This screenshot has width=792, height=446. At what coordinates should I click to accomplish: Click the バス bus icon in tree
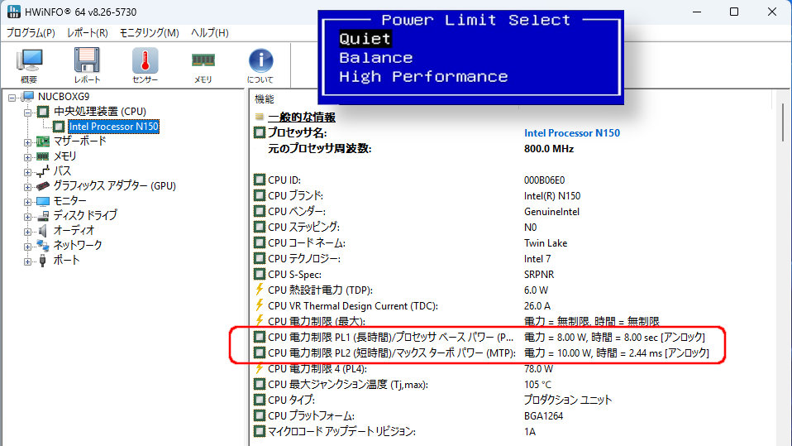(43, 171)
